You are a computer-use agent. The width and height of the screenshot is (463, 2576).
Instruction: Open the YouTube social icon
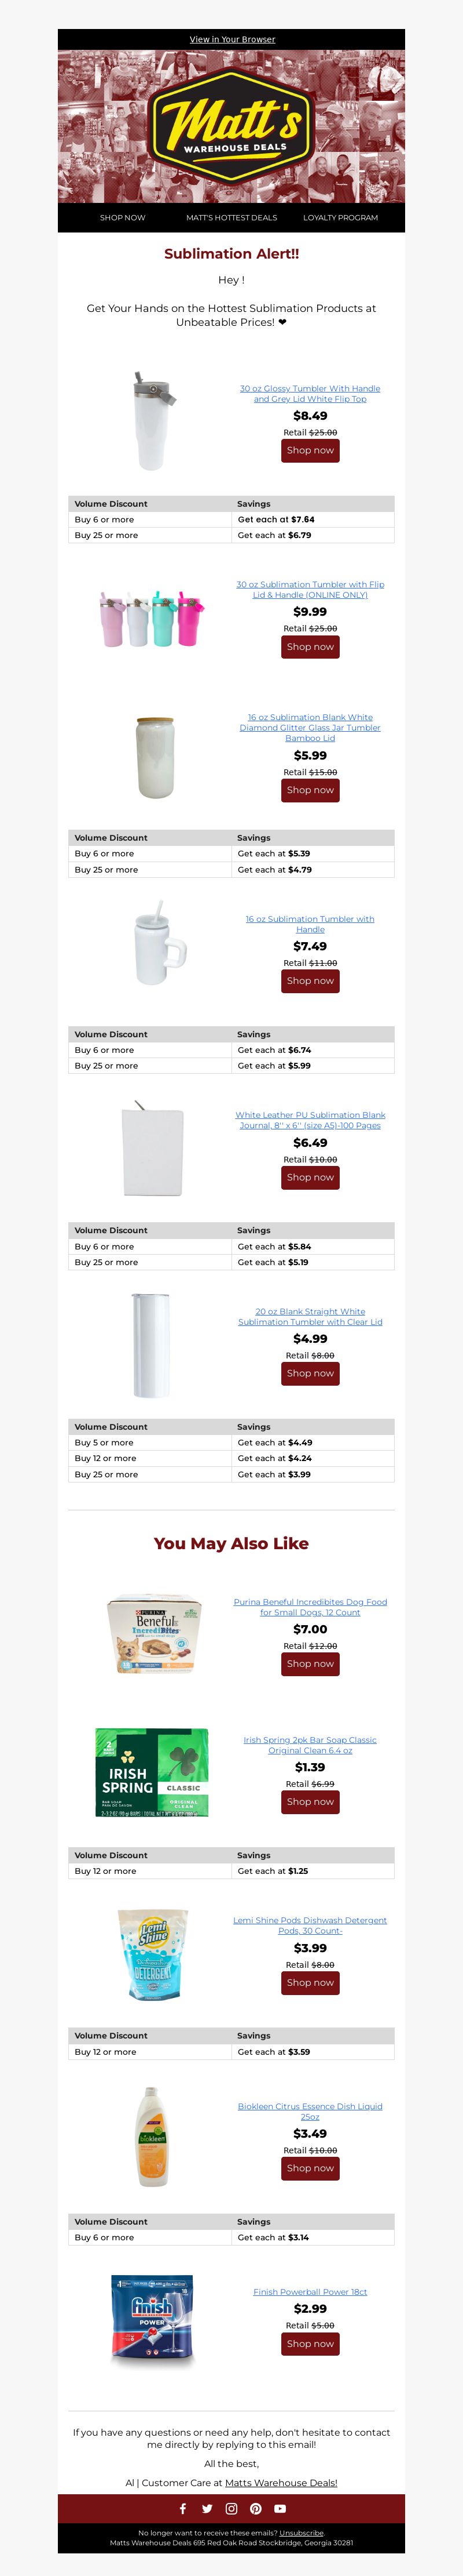[280, 2508]
